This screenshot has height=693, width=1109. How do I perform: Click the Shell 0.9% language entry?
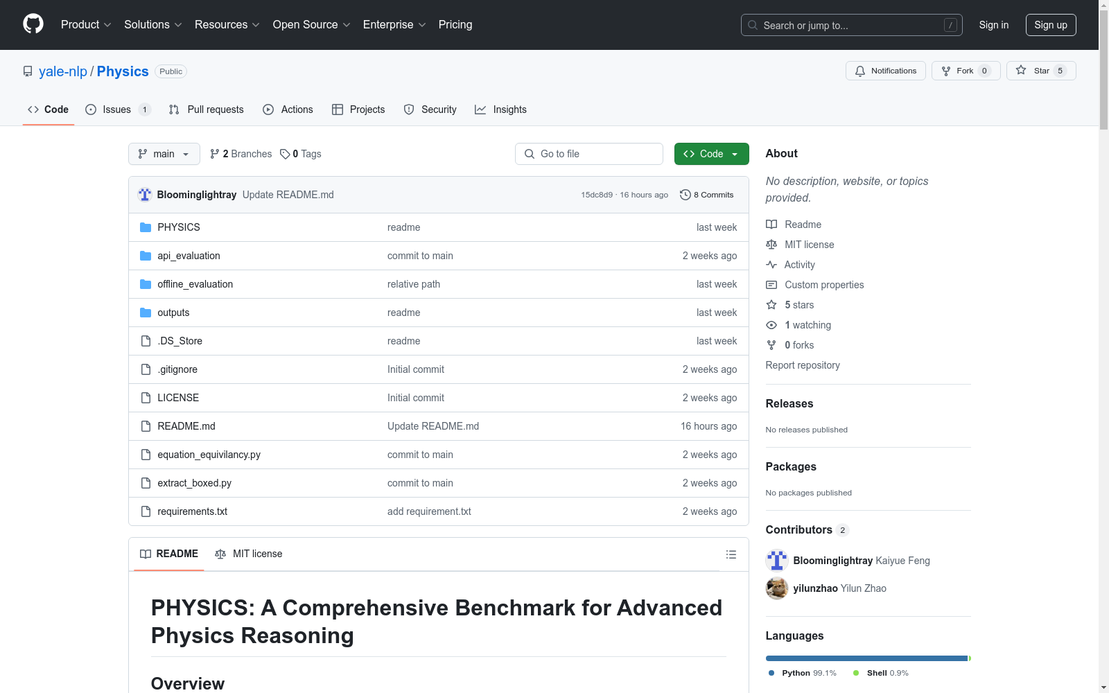(x=880, y=673)
